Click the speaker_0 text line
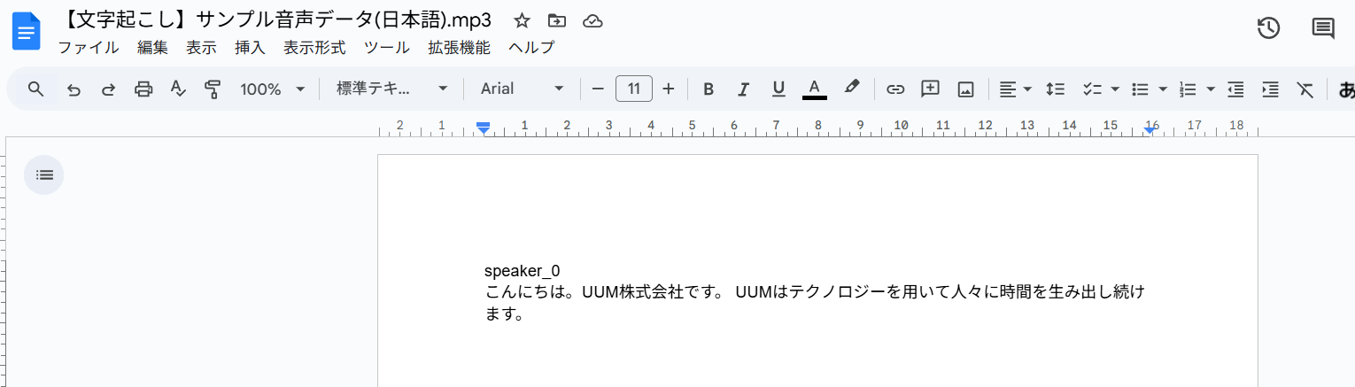The image size is (1355, 387). click(x=522, y=271)
